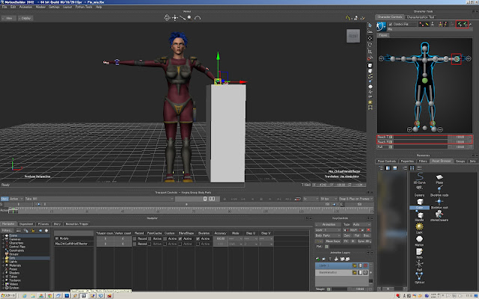Click the Filters button in Navigator
Screen dimensions: 479x299
click(x=7, y=231)
